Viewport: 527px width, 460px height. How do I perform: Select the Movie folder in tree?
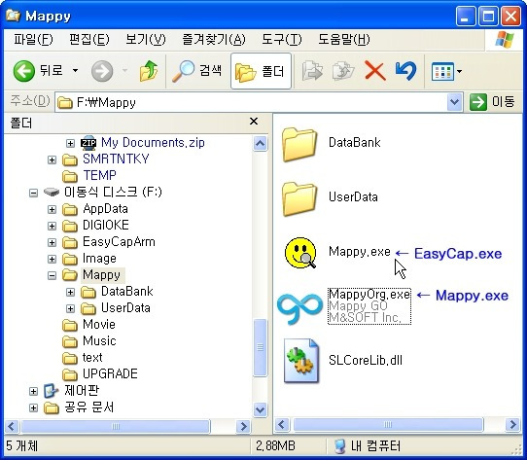pyautogui.click(x=99, y=324)
